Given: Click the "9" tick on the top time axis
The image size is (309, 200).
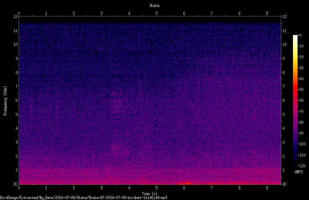Looking at the screenshot, I should pyautogui.click(x=267, y=13).
